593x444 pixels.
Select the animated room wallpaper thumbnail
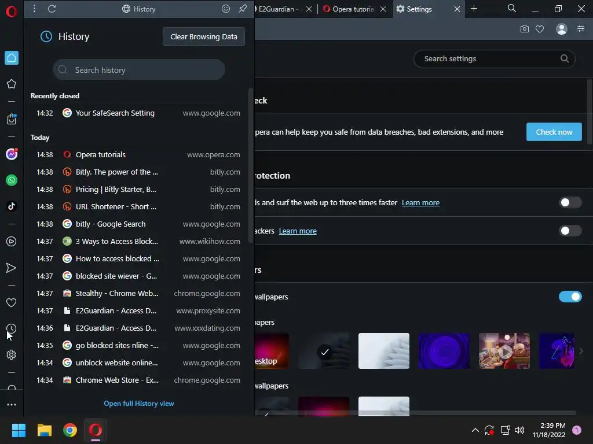pyautogui.click(x=504, y=351)
